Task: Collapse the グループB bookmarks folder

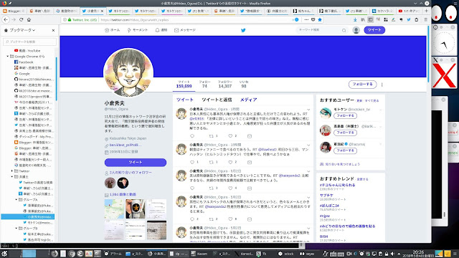Action: 16,229
